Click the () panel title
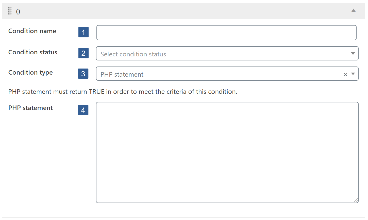This screenshot has width=368, height=220. click(18, 11)
